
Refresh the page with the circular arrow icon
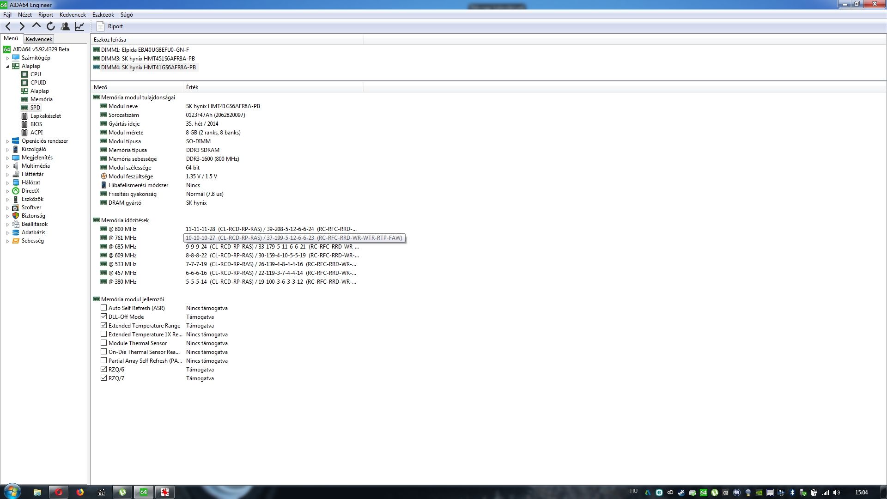pyautogui.click(x=51, y=26)
